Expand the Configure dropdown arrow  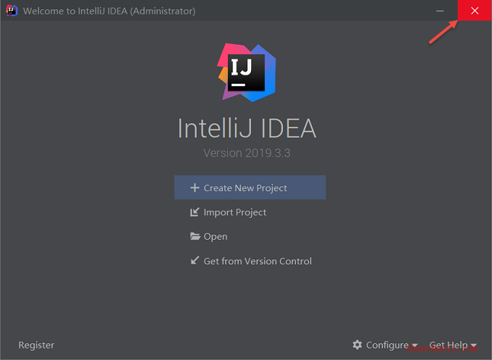click(x=415, y=346)
